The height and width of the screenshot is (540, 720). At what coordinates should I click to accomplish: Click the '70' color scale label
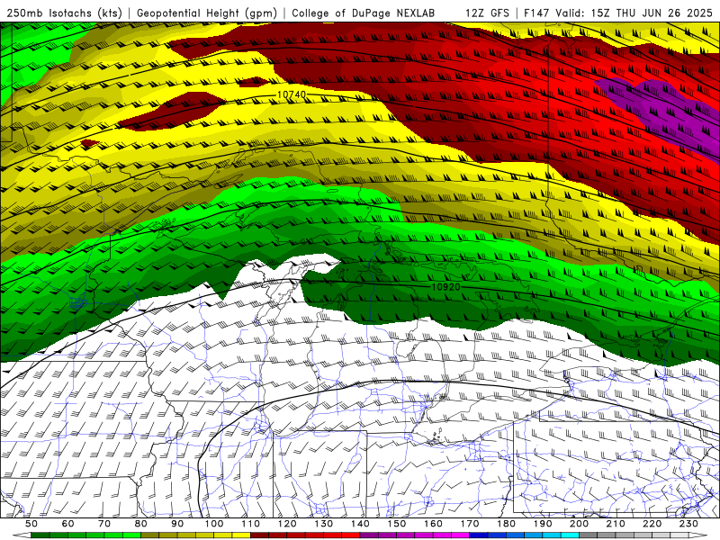coord(104,524)
